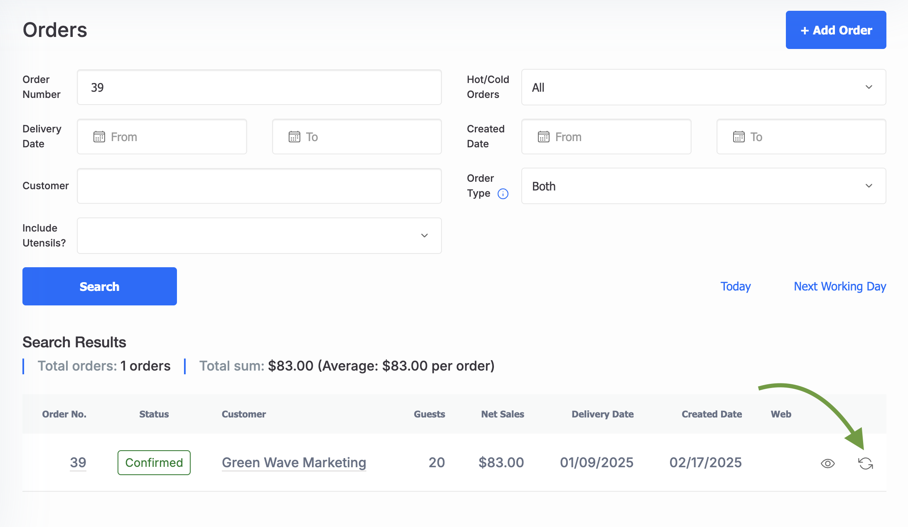Viewport: 908px width, 527px height.
Task: Click the Order No. column header
Action: [x=64, y=414]
